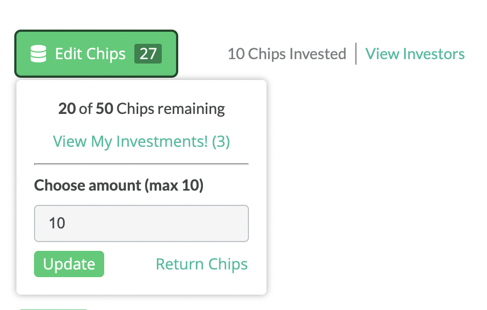
Task: Click the bold 20 remaining count
Action: pos(67,108)
